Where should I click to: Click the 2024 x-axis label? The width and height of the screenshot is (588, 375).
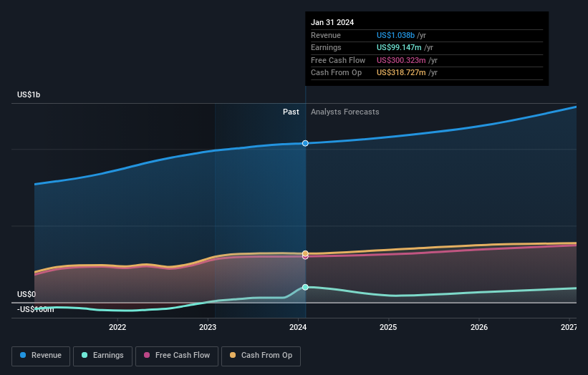click(298, 327)
